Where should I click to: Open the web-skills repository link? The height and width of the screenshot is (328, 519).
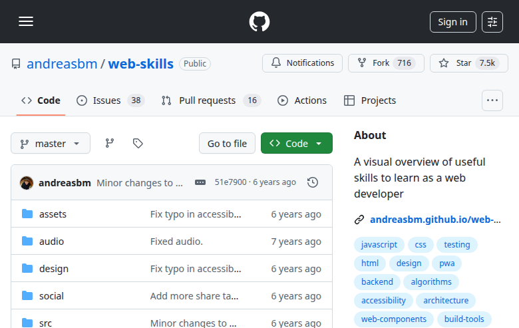pos(140,64)
